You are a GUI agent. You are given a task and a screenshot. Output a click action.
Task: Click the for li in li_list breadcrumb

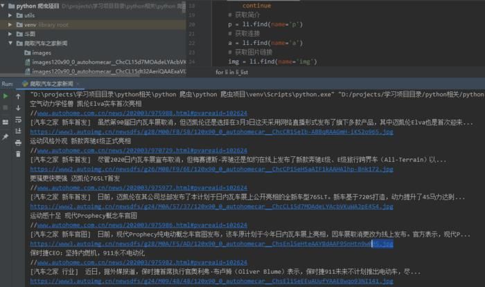pos(231,72)
